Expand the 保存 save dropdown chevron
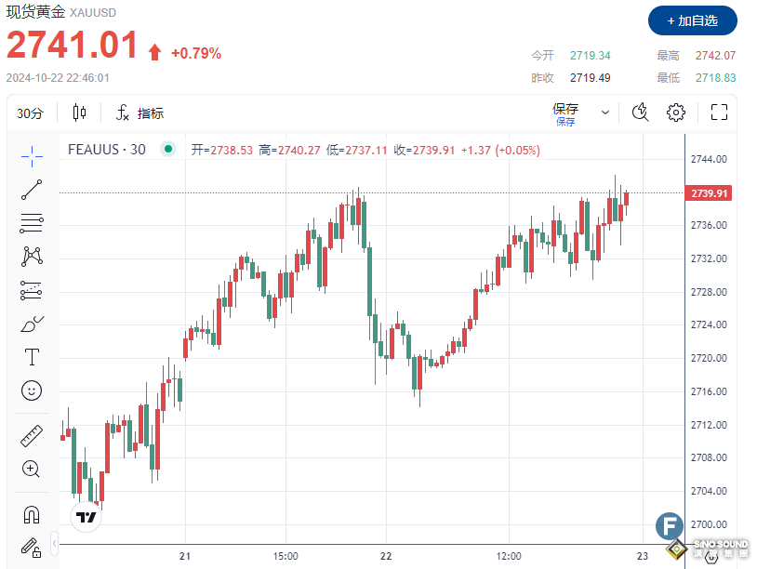The width and height of the screenshot is (757, 569). coord(605,112)
